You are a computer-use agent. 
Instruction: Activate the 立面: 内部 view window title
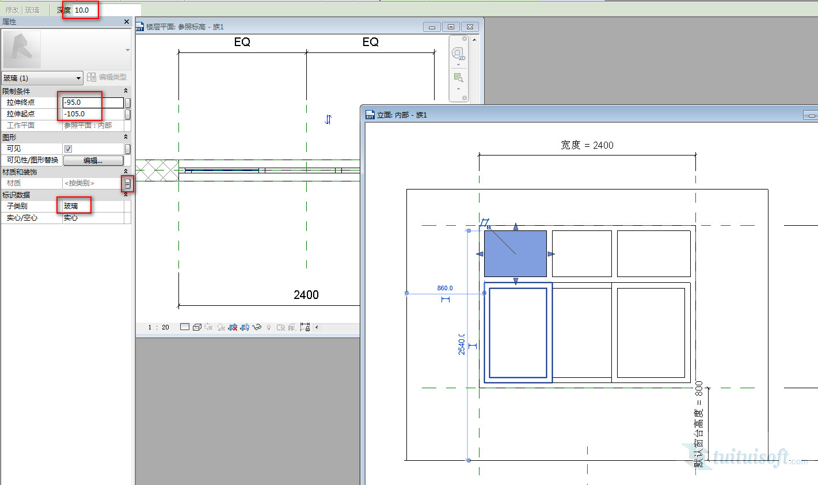402,115
